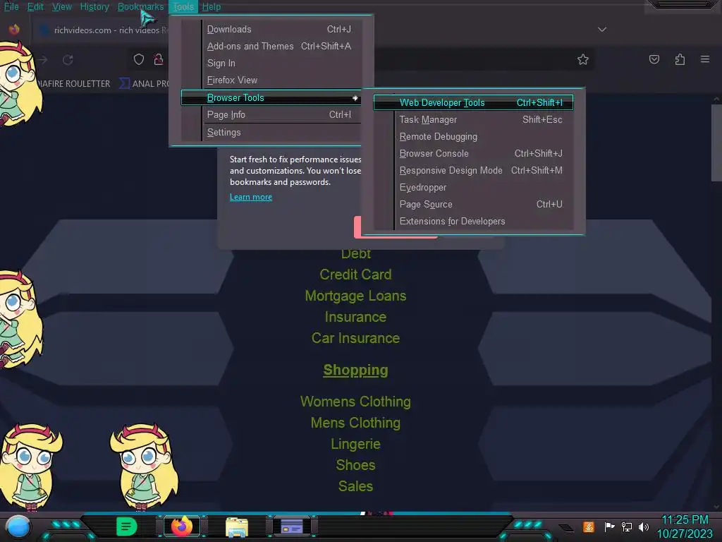This screenshot has width=722, height=542.
Task: Open the purple window taskbar app
Action: pyautogui.click(x=291, y=526)
